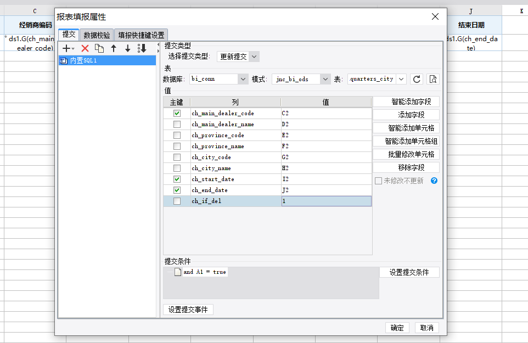Expand the 模式 jnc_bi_ods dropdown

tap(325, 79)
